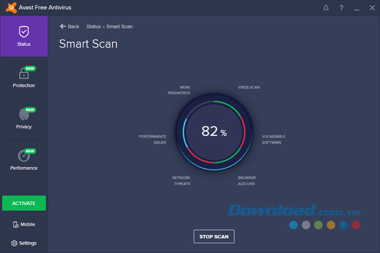Click the green ACTIVATE button
This screenshot has height=253, width=380.
tap(24, 203)
